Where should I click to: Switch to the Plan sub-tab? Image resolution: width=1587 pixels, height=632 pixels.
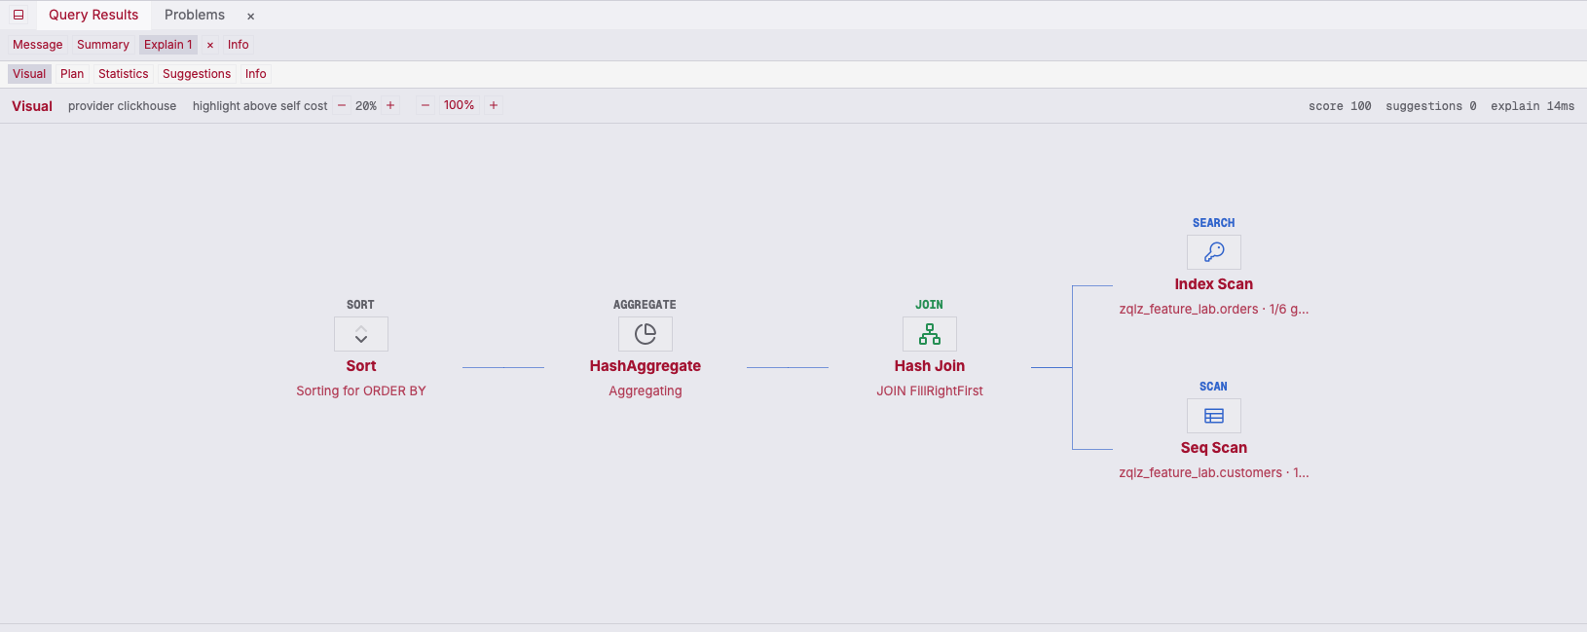(72, 74)
